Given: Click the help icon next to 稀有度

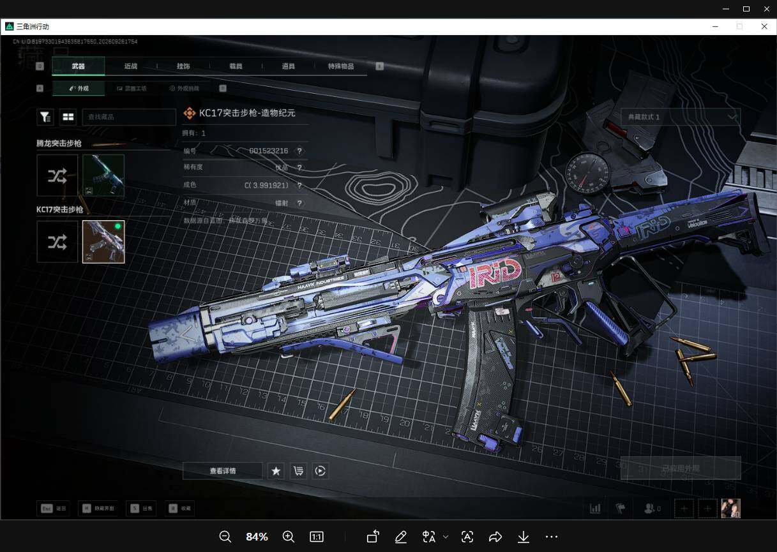Looking at the screenshot, I should [x=299, y=168].
